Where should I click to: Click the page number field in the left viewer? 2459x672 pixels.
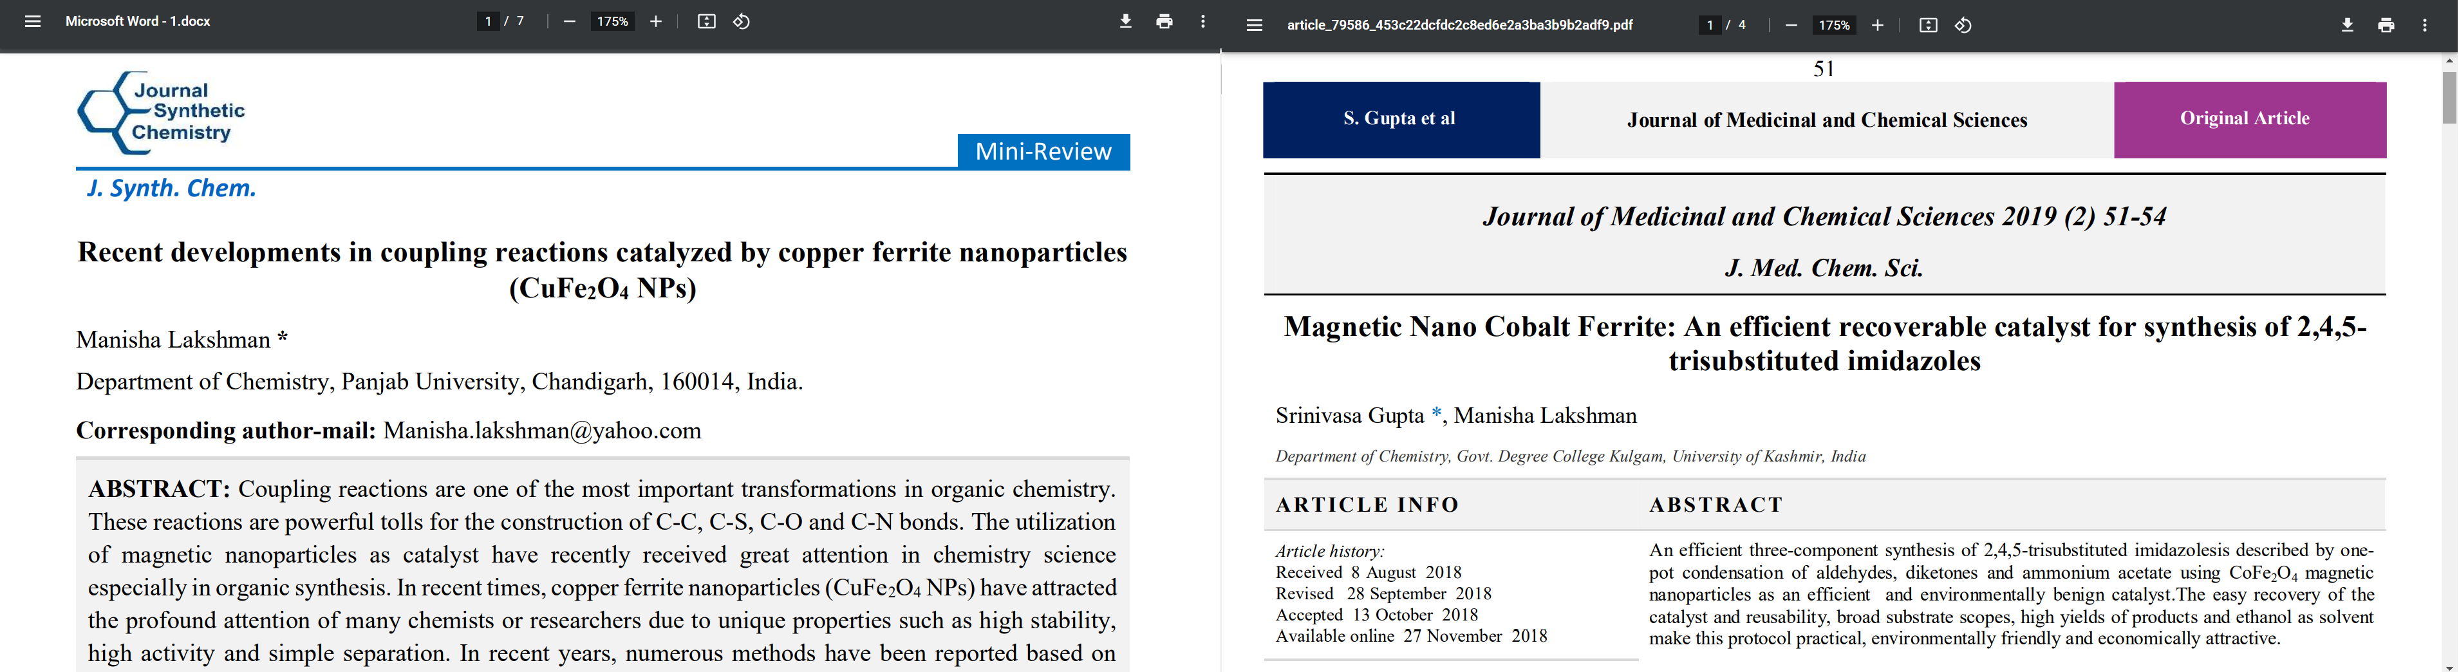[488, 21]
